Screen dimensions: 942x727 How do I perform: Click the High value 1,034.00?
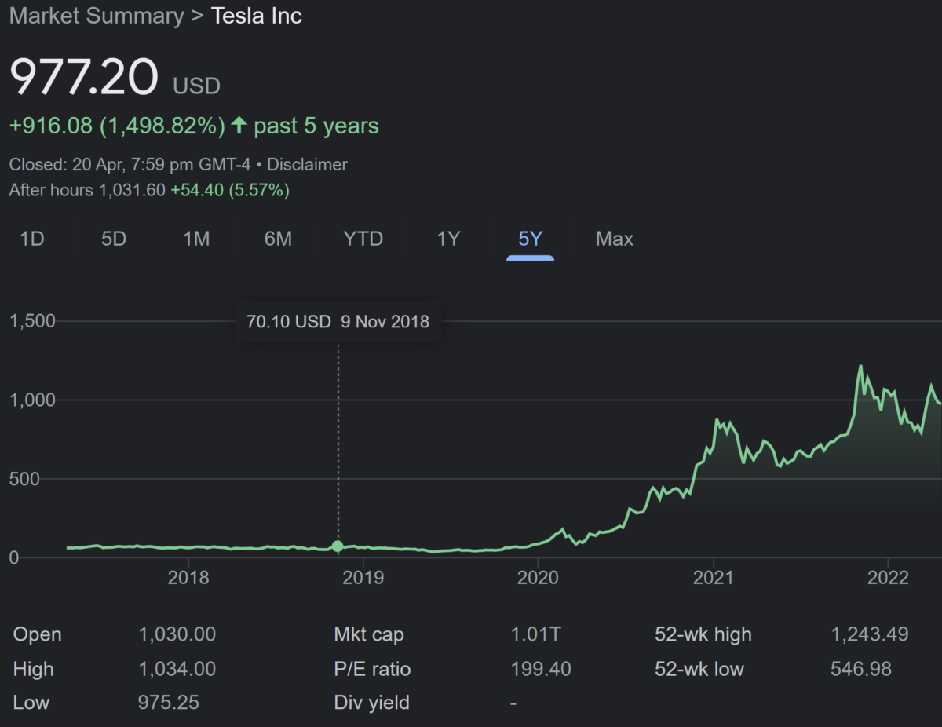tap(177, 669)
